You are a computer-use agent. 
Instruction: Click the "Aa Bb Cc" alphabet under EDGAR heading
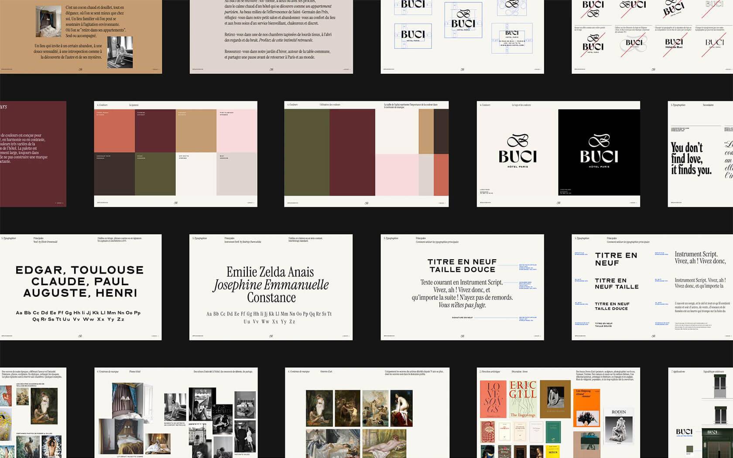point(78,316)
